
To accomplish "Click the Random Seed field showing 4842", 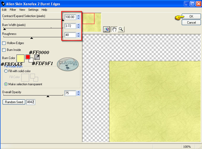I will 30,102.
